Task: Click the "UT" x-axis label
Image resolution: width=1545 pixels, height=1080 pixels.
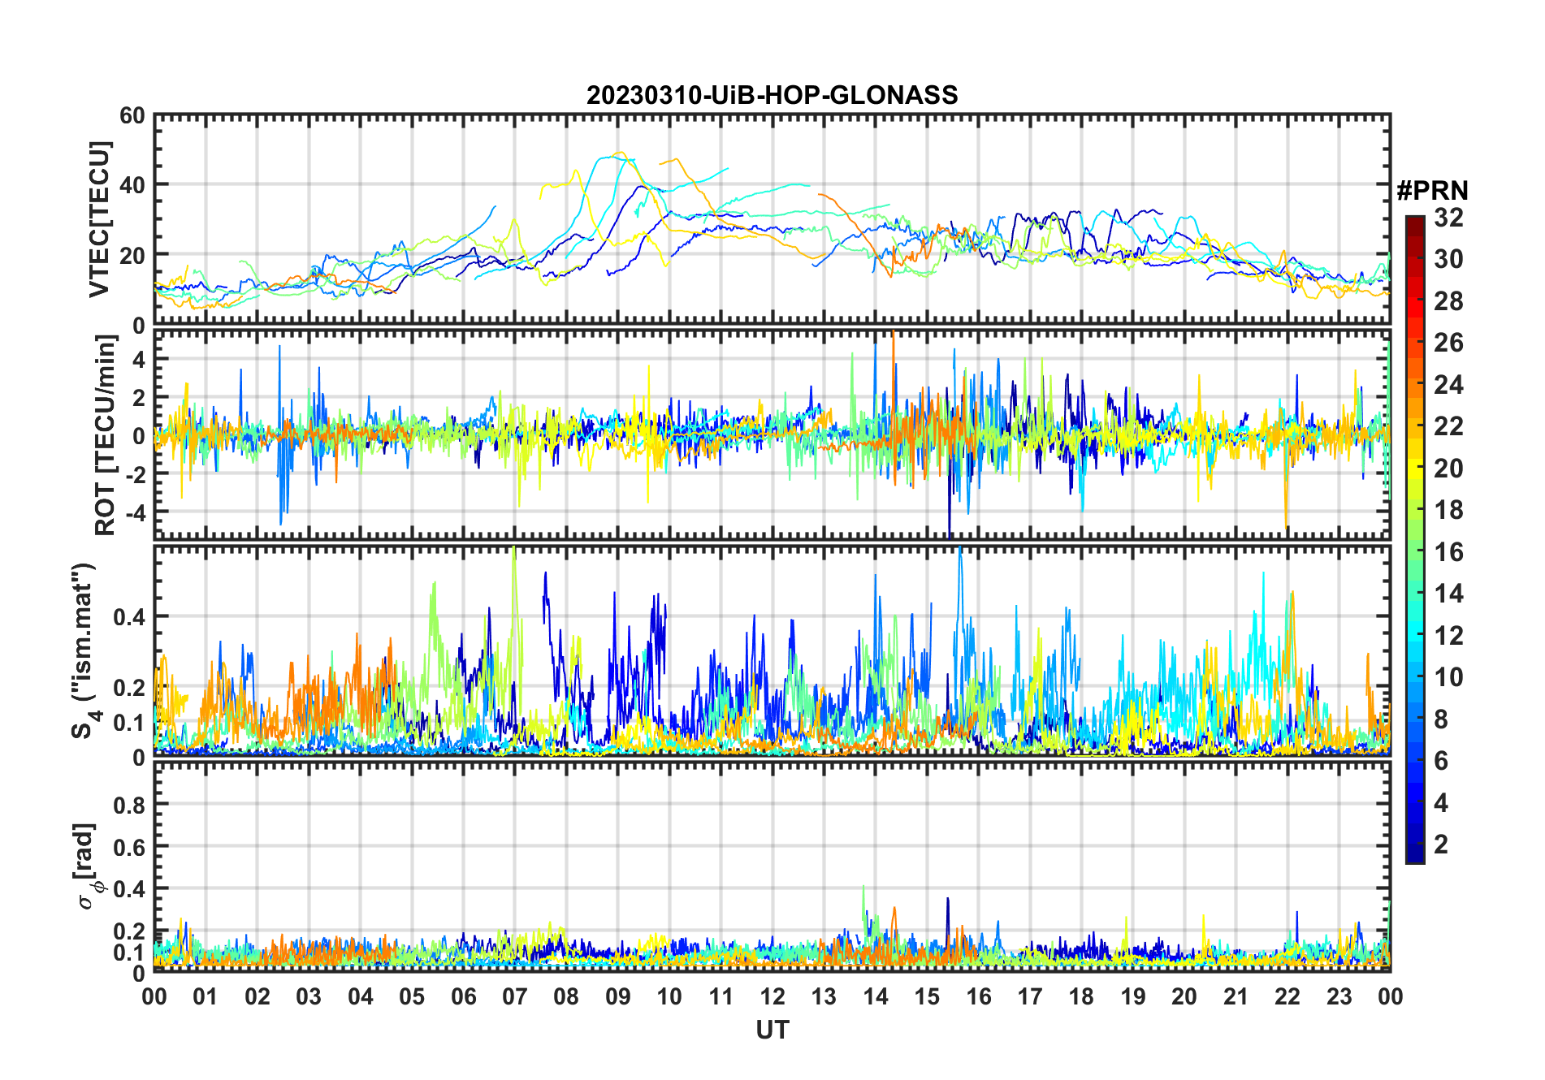Action: pyautogui.click(x=772, y=1030)
